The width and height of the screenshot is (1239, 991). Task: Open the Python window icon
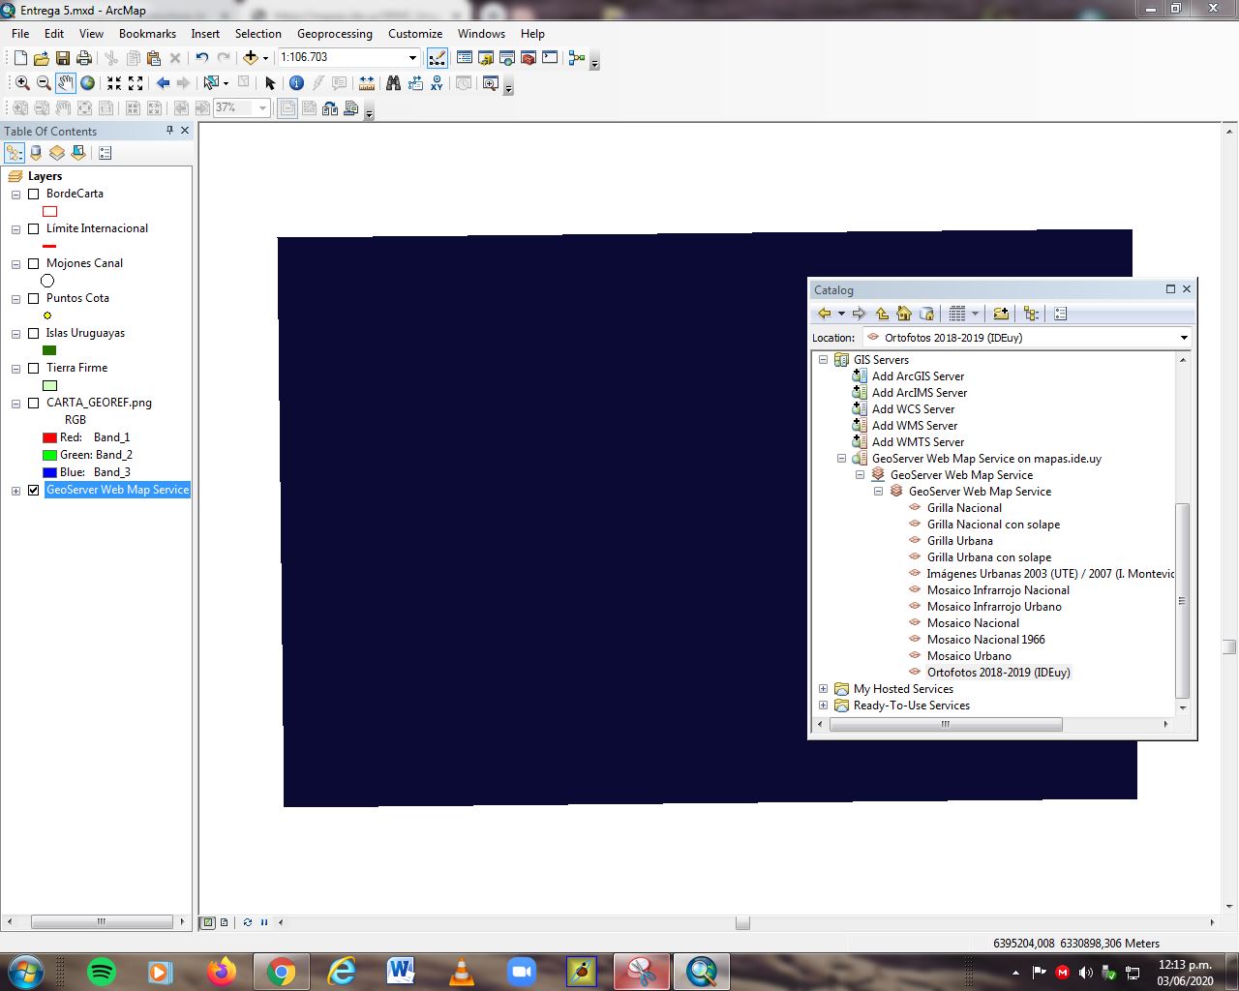tap(550, 58)
